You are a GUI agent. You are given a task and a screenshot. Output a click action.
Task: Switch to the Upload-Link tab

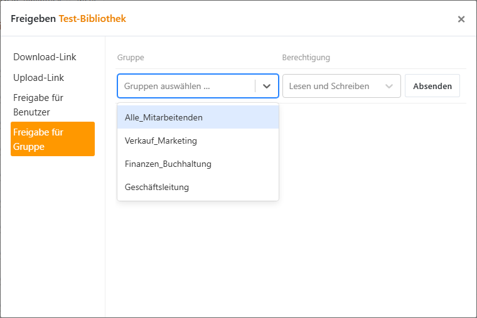pyautogui.click(x=39, y=78)
